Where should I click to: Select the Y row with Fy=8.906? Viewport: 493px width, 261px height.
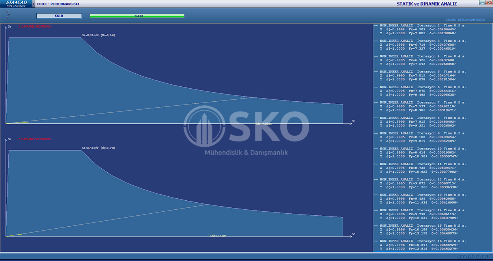pyautogui.click(x=418, y=110)
